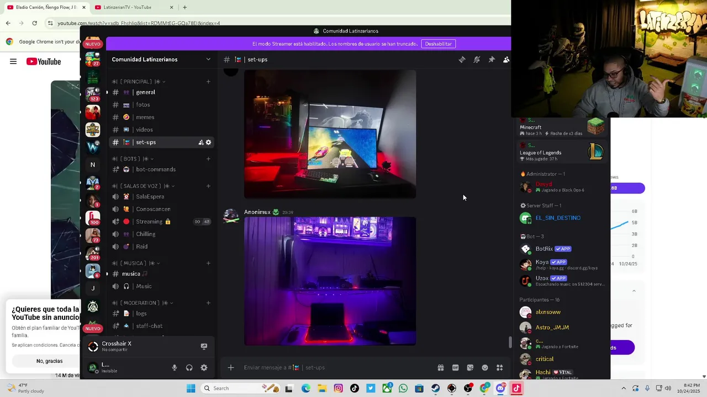The height and width of the screenshot is (397, 707).
Task: Open the emoji picker
Action: [485, 368]
